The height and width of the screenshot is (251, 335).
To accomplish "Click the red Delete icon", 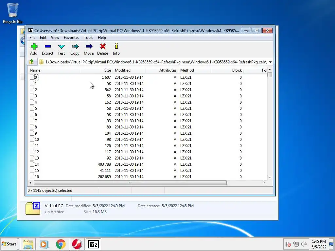I will point(103,46).
